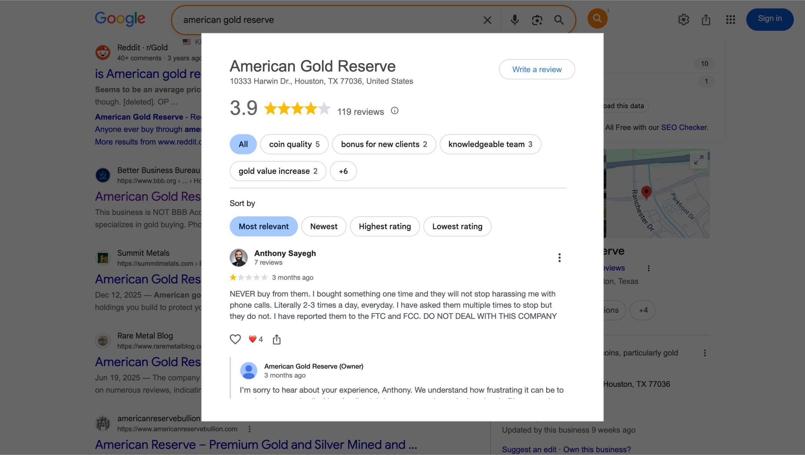
Task: Click the orange search extension icon
Action: [597, 19]
